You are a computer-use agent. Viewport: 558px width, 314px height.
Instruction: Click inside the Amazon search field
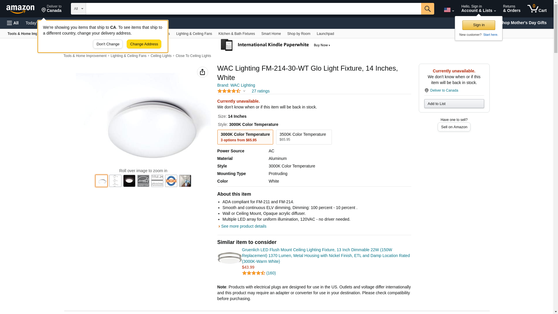point(253,9)
